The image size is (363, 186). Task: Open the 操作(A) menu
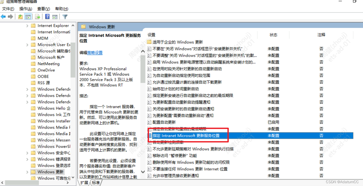26,9
